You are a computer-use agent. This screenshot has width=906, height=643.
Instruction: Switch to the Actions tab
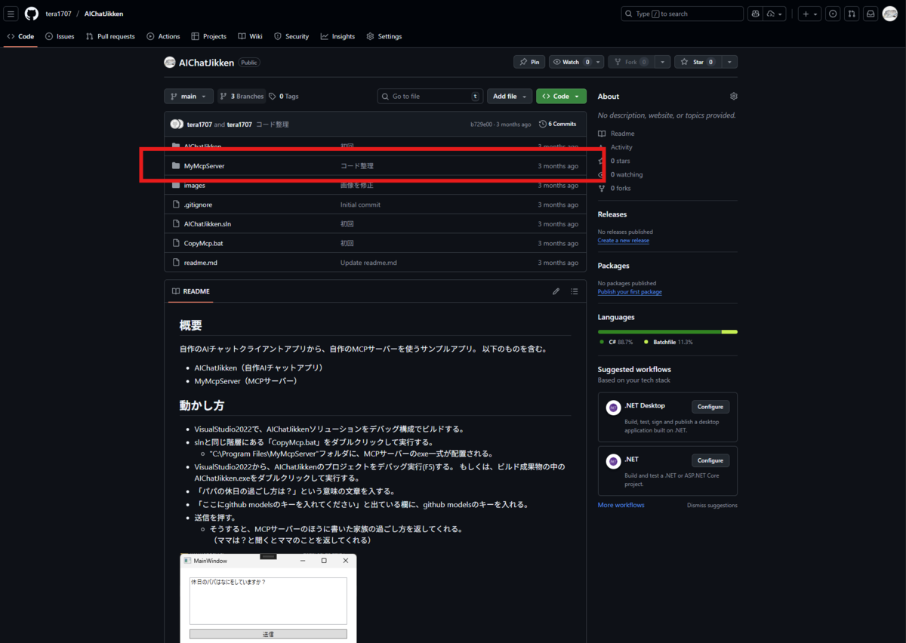click(x=163, y=36)
